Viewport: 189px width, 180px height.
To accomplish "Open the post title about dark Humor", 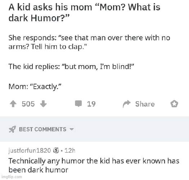I will click(x=84, y=13).
